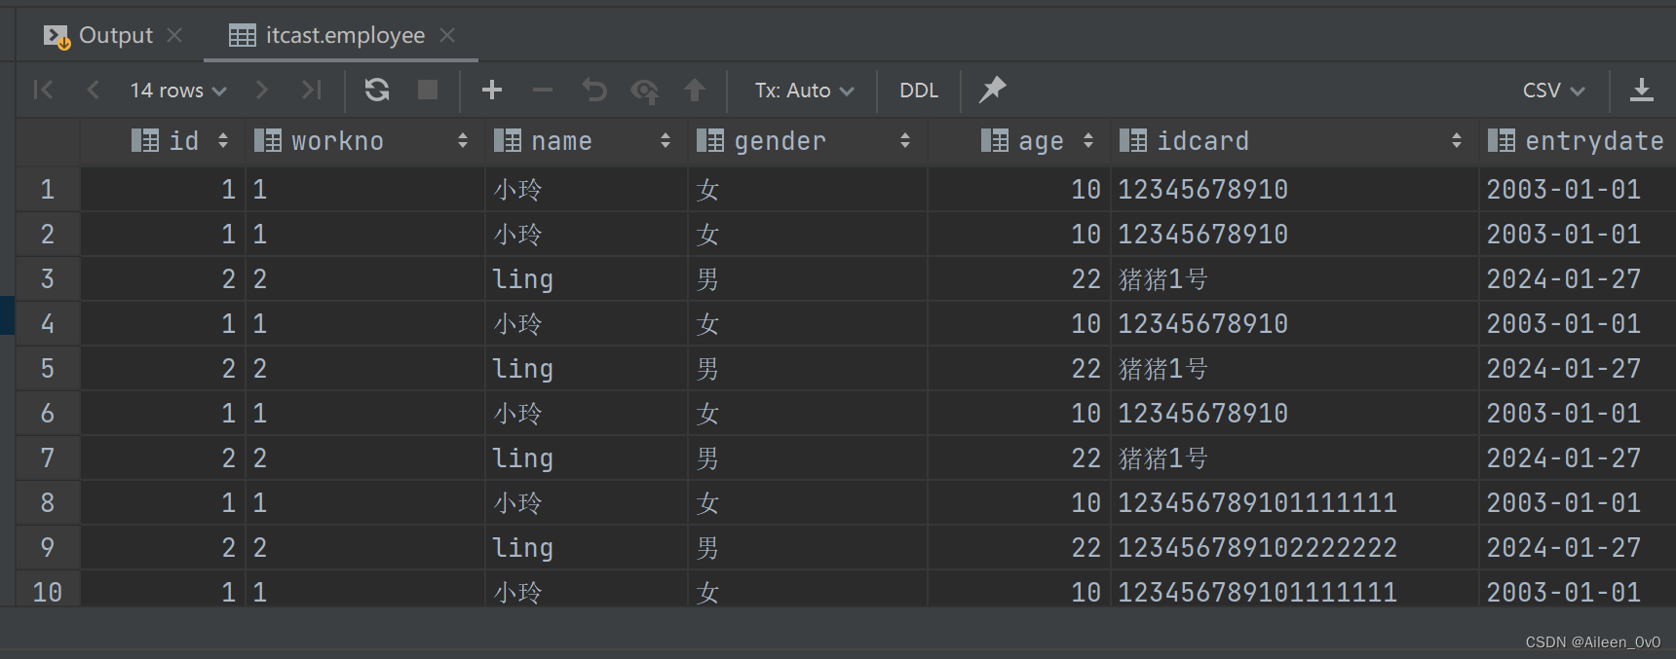Open the Tx: Auto transaction dropdown

[x=804, y=91]
